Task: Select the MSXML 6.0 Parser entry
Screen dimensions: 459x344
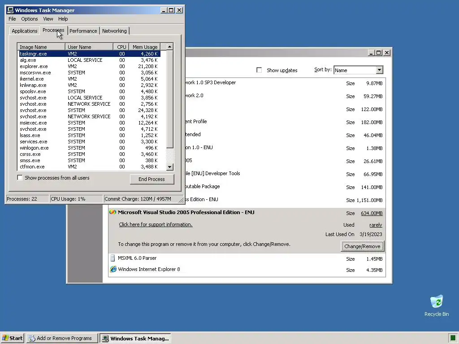Action: click(x=247, y=258)
